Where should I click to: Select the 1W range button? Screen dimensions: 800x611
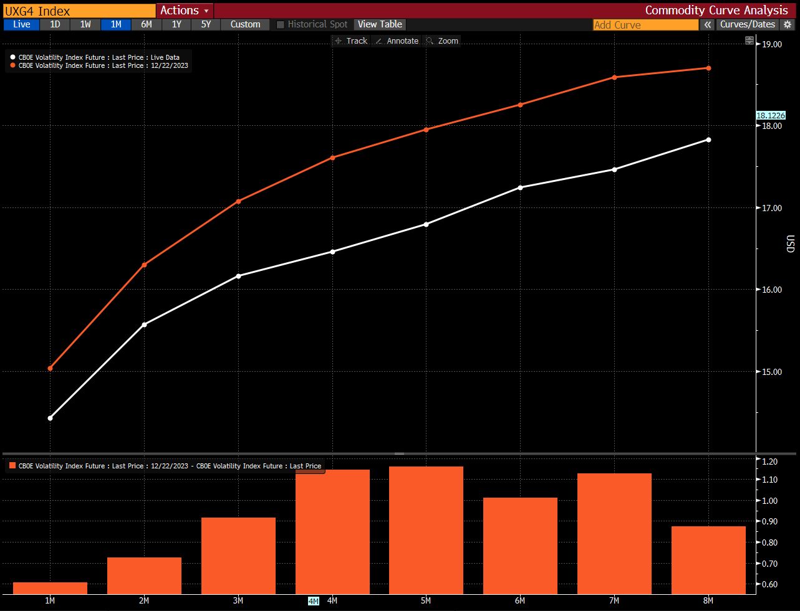(85, 24)
